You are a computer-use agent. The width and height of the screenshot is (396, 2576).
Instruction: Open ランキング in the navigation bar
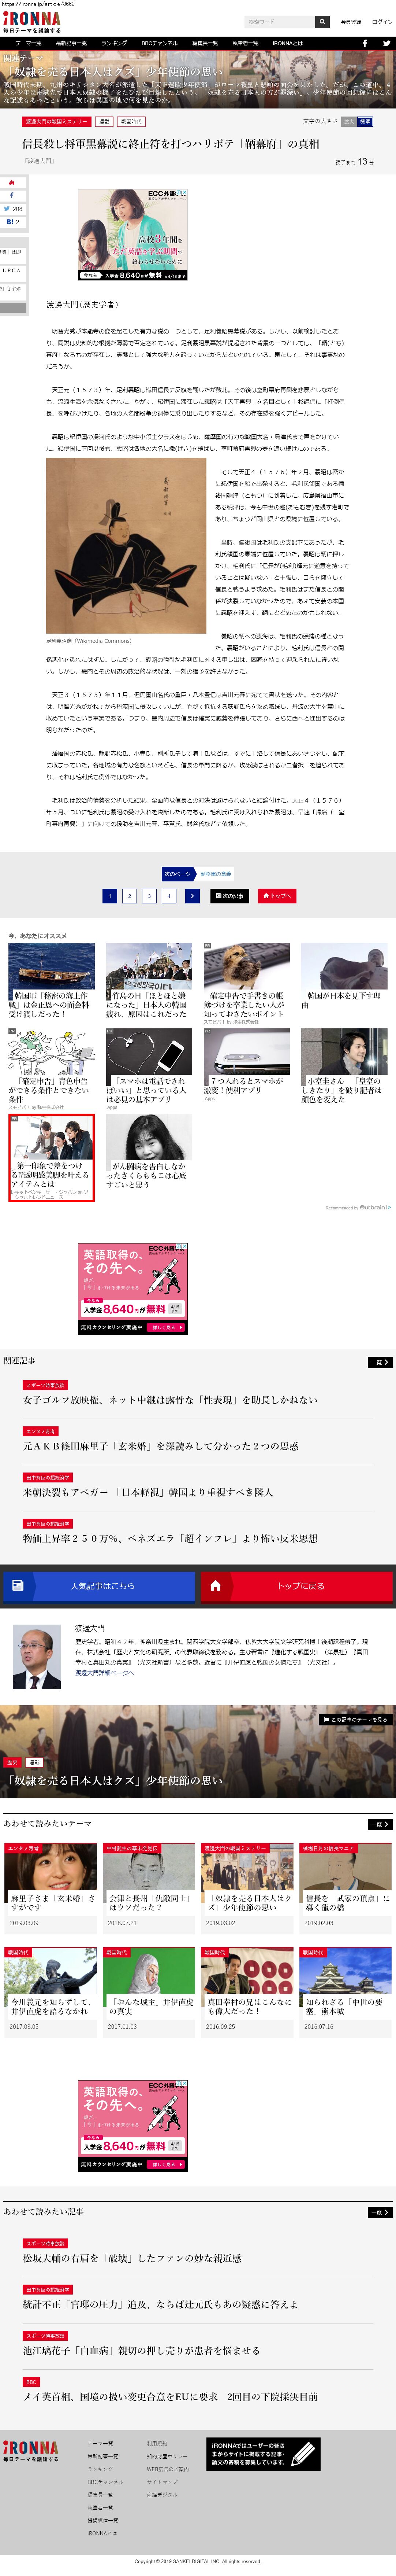point(114,43)
